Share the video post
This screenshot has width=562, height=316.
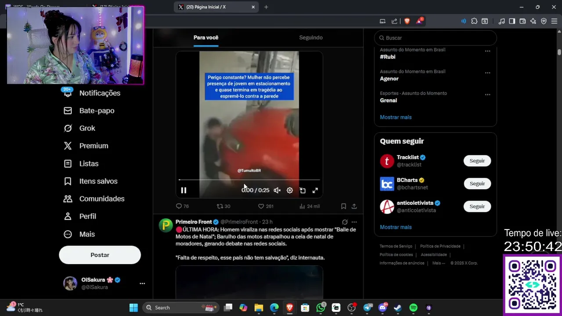point(354,206)
